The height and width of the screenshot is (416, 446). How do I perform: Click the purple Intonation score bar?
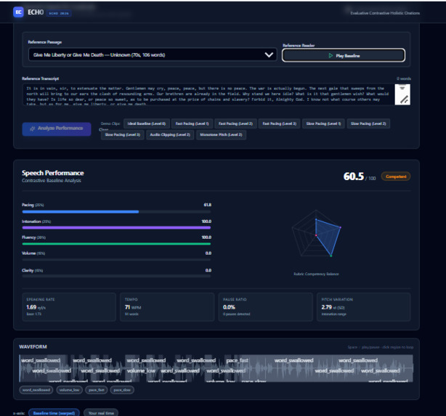116,228
